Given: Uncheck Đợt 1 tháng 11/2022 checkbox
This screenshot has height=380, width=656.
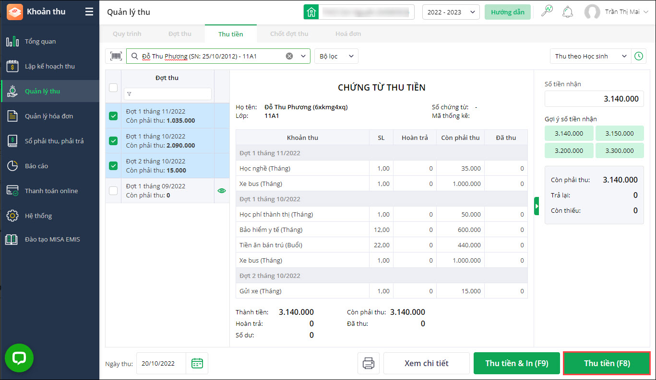Looking at the screenshot, I should pos(113,116).
